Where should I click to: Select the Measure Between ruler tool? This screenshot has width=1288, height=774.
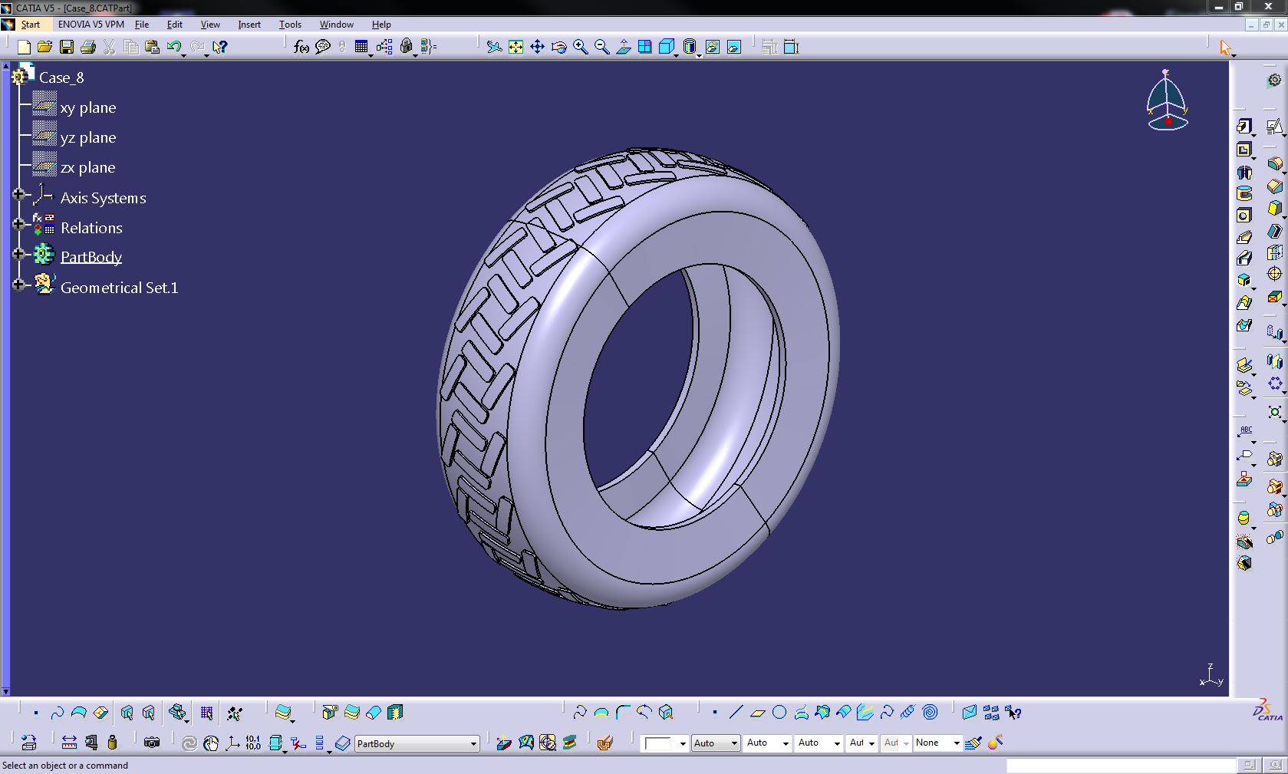[x=69, y=743]
